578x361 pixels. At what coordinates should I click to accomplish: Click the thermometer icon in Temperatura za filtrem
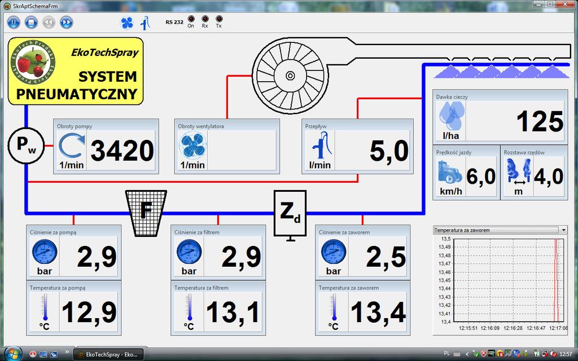pos(190,307)
